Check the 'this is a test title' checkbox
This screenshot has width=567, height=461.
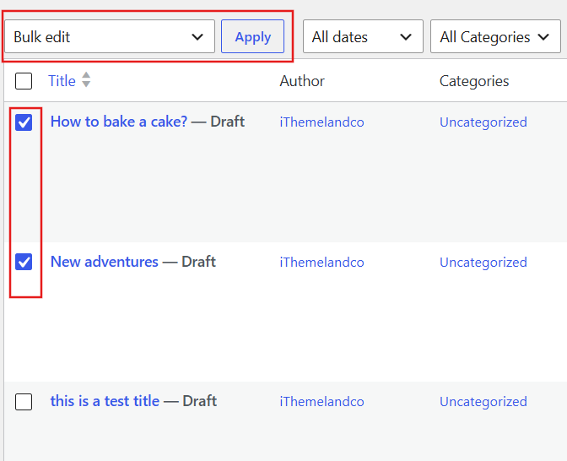(24, 402)
